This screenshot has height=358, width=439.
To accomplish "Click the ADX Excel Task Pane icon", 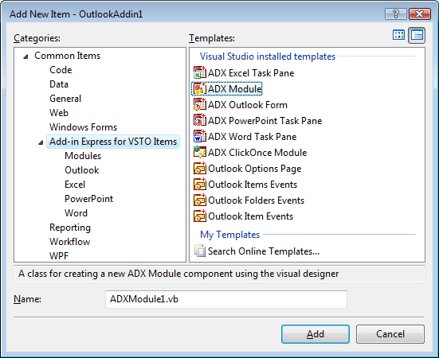I will click(200, 73).
